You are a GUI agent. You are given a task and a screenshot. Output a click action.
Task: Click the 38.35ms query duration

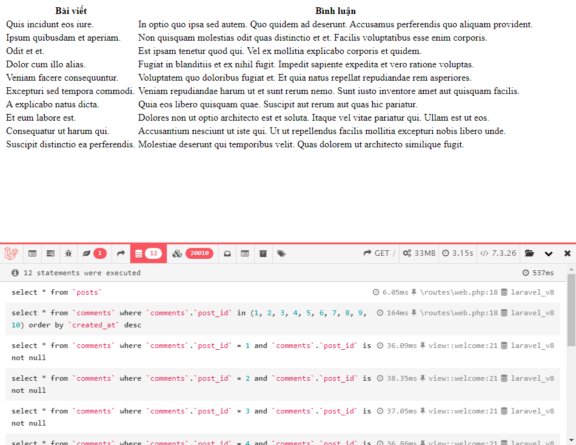tap(397, 378)
